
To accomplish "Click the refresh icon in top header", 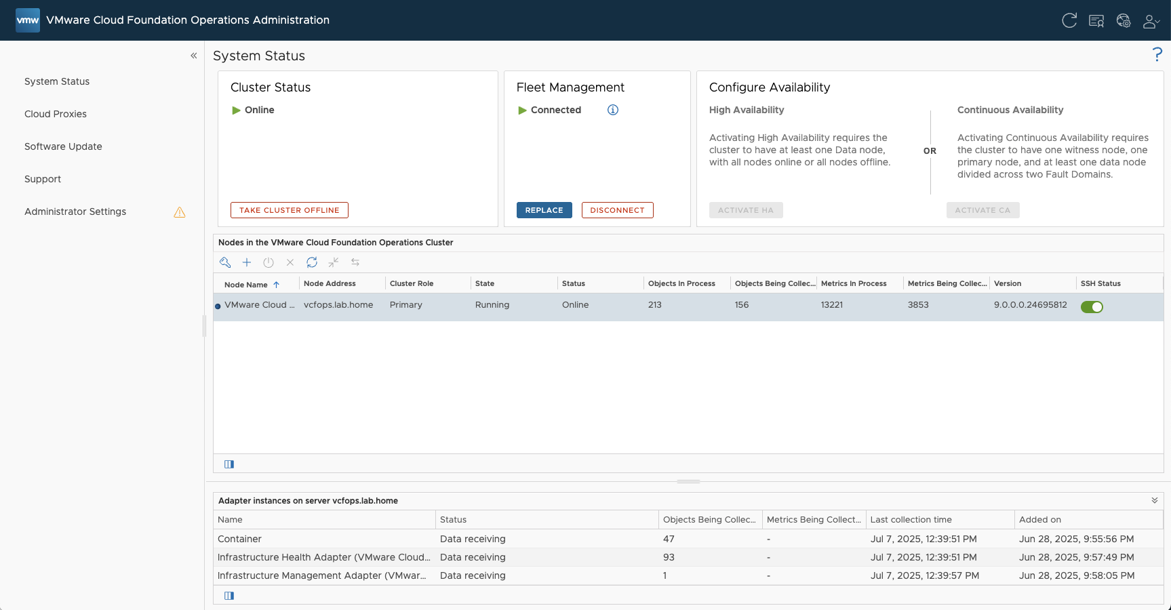I will 1069,21.
